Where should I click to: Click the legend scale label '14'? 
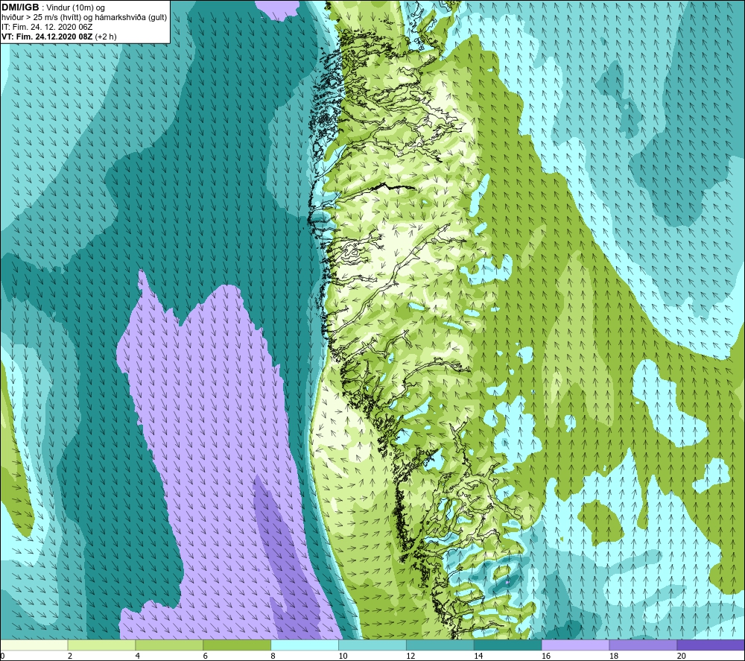tap(478, 656)
